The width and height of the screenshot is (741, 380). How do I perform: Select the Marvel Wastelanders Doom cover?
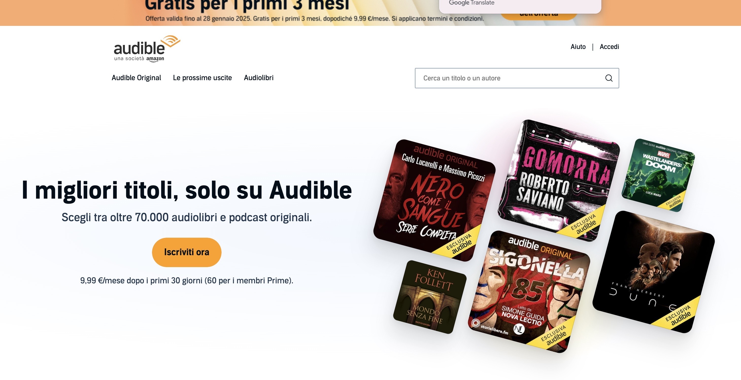(x=658, y=175)
